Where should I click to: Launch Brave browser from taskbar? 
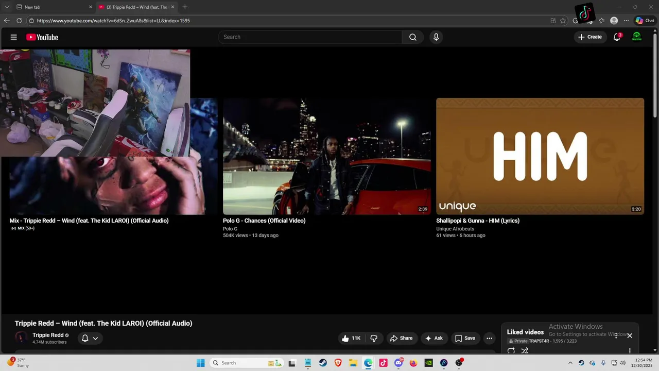pos(338,363)
